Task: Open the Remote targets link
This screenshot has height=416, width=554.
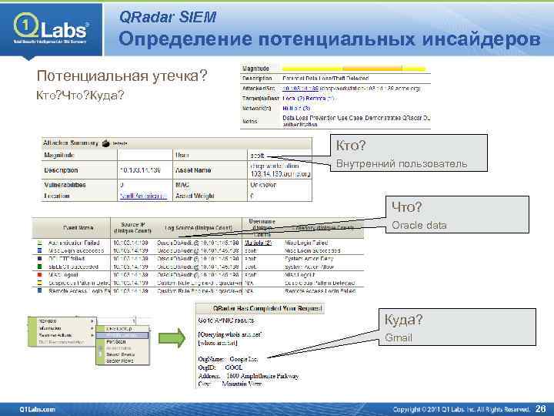Action: [x=320, y=99]
